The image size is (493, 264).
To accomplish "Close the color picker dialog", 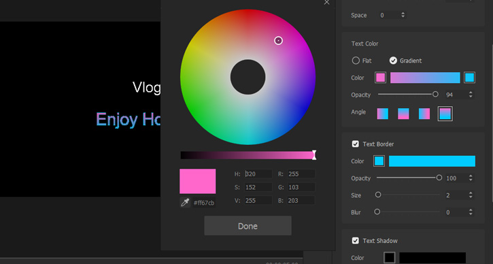I will pyautogui.click(x=326, y=3).
